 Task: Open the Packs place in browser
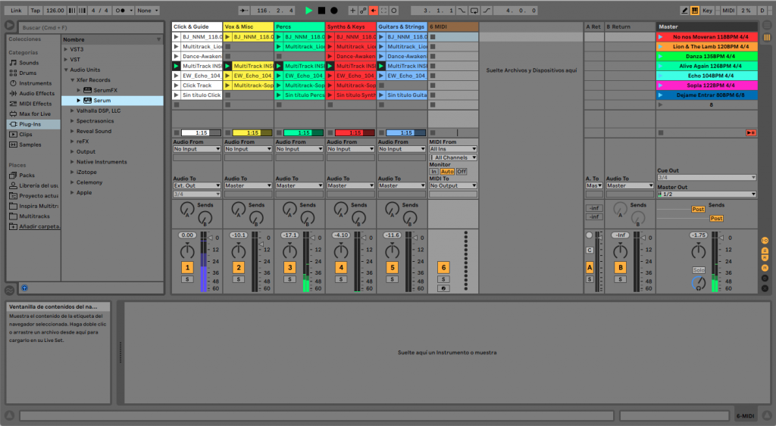[x=27, y=175]
